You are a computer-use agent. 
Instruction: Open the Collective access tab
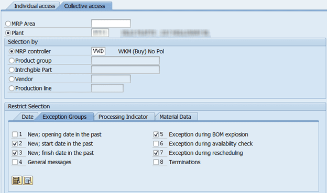[84, 6]
